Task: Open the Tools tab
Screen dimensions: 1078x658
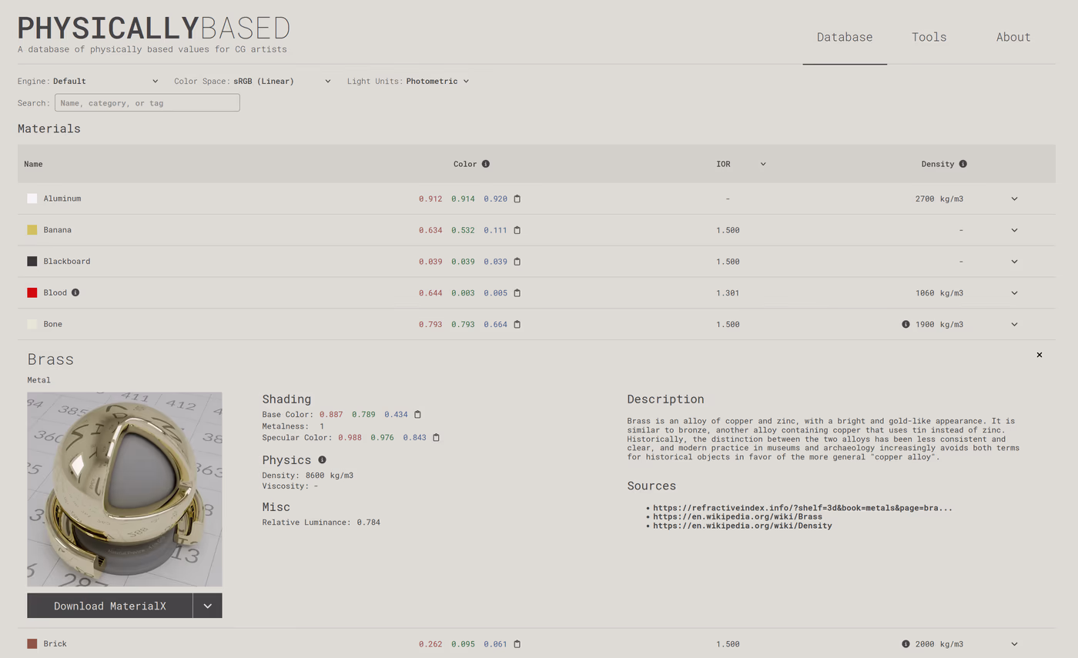Action: tap(929, 37)
